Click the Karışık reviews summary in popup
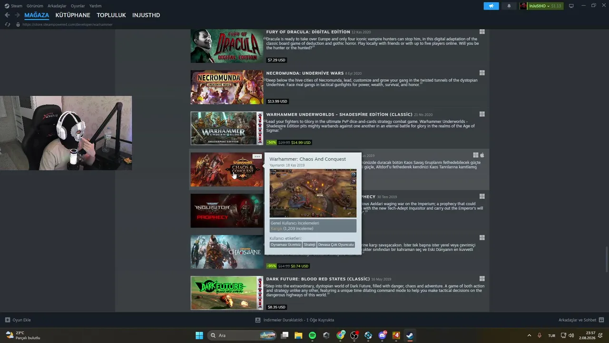This screenshot has height=343, width=609. pyautogui.click(x=313, y=226)
